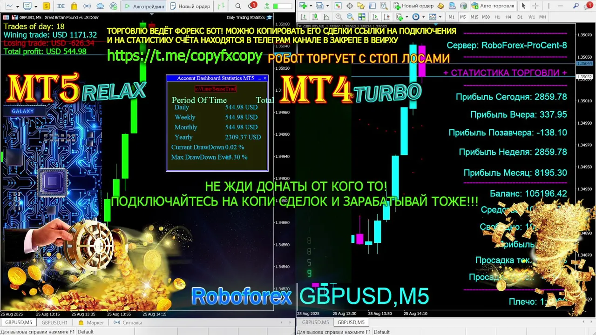Select M15 timeframe in MT4

point(474,17)
